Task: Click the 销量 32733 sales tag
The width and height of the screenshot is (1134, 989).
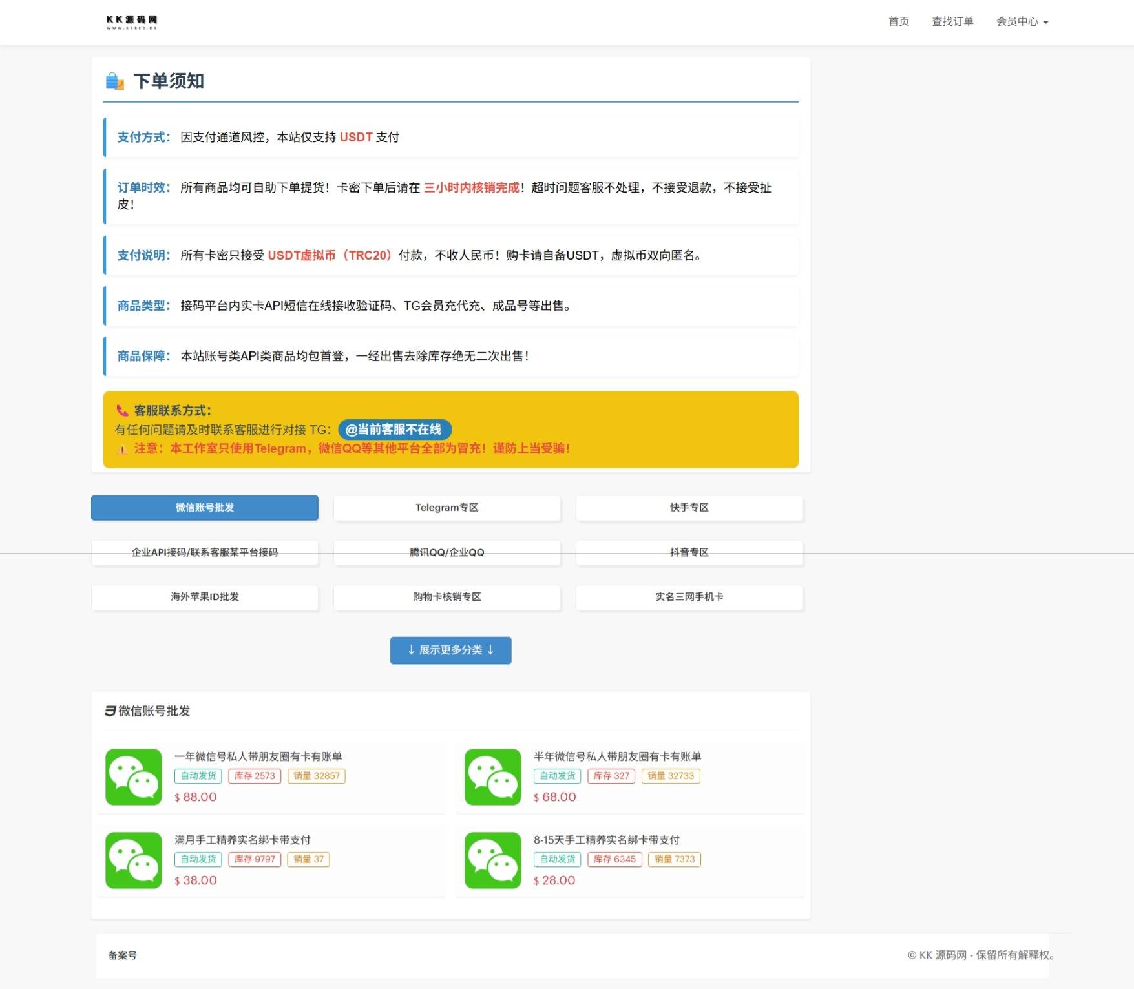Action: click(671, 776)
